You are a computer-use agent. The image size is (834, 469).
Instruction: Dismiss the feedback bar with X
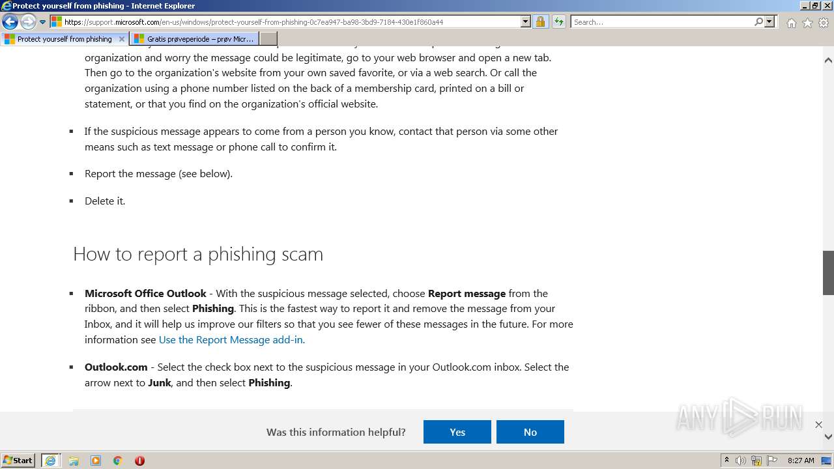(x=818, y=425)
